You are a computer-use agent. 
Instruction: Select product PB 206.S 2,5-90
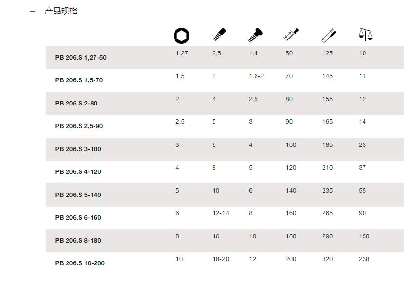(79, 126)
